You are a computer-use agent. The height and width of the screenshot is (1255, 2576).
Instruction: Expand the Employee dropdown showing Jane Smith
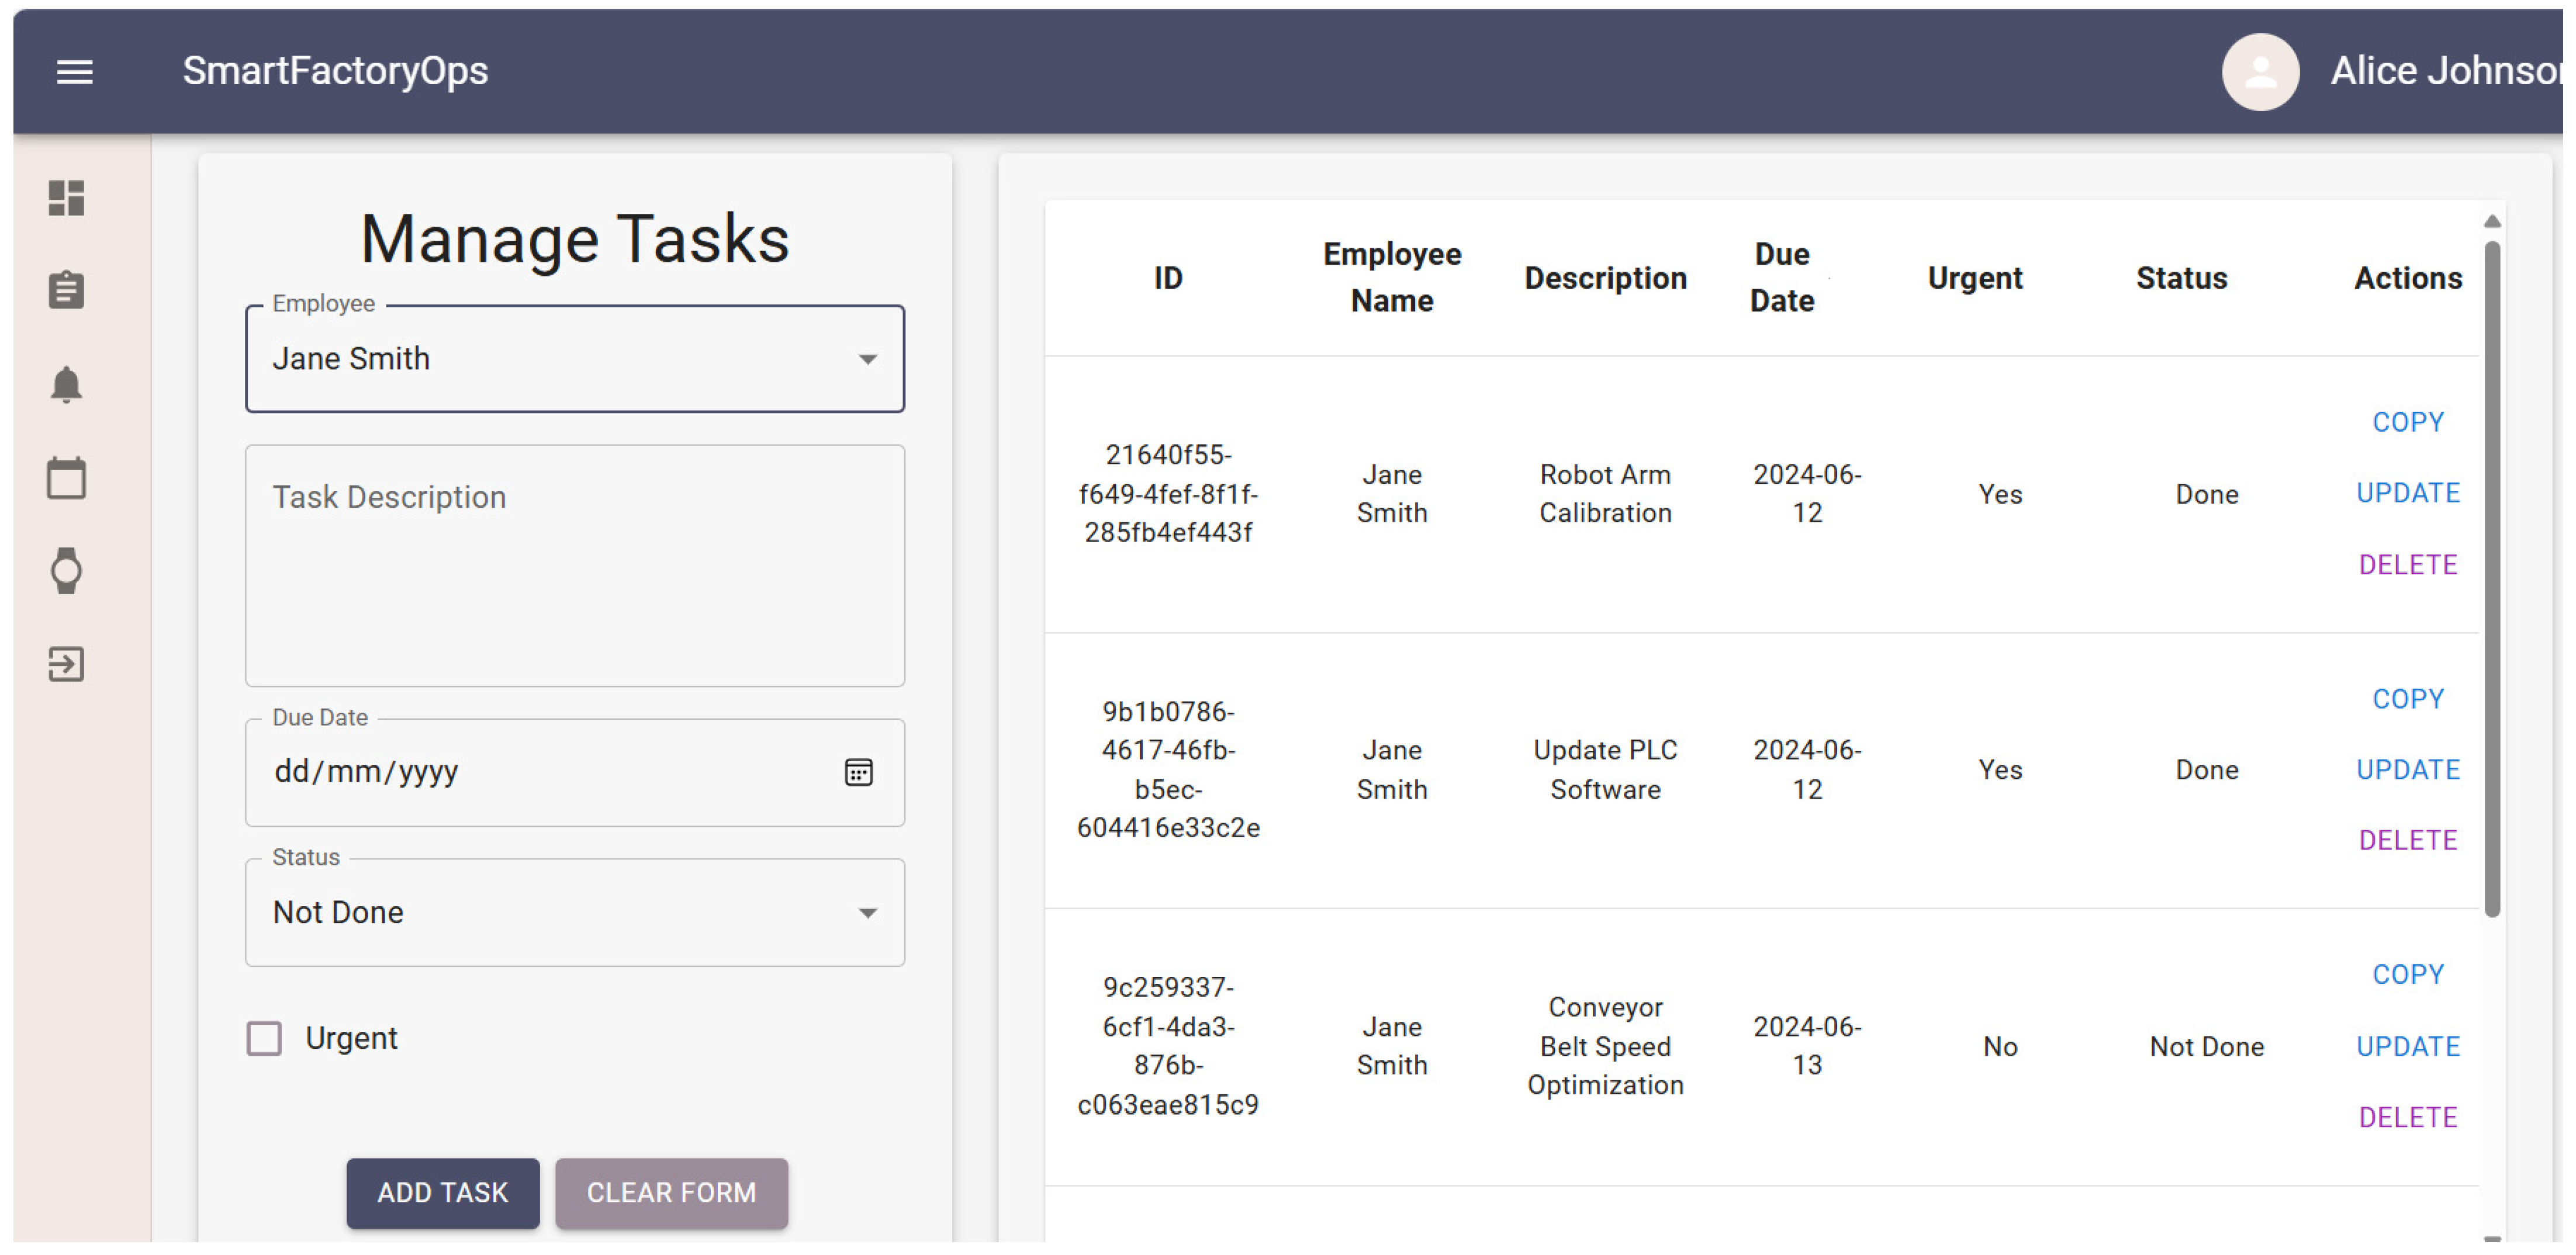point(574,359)
